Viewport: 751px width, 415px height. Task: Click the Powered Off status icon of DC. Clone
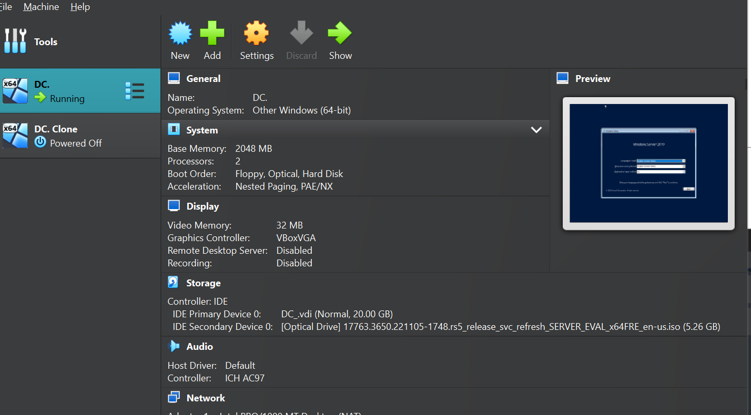click(40, 142)
